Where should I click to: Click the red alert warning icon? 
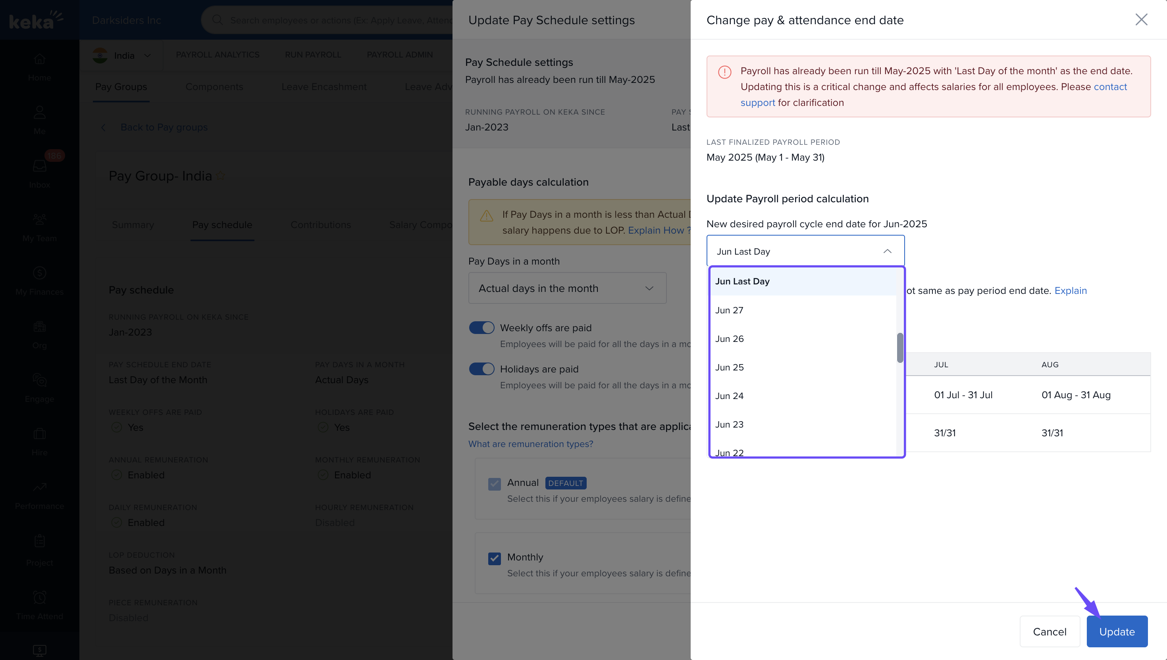tap(724, 72)
